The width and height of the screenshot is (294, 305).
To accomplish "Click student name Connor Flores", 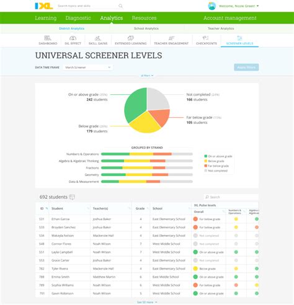I will pyautogui.click(x=61, y=244).
